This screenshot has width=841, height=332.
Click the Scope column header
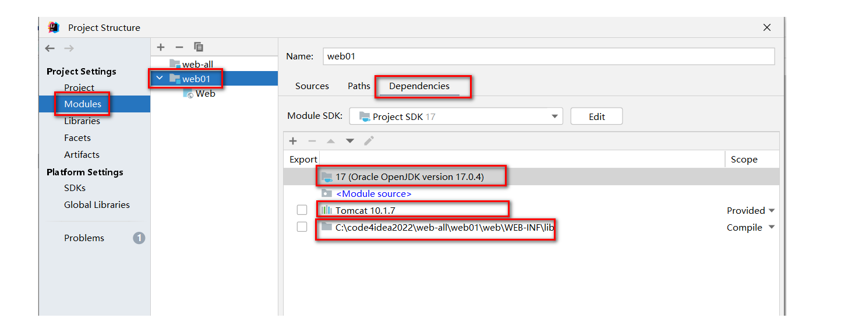[x=744, y=159]
